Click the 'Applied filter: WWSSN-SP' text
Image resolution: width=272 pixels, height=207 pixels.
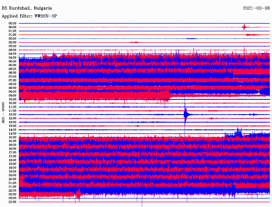point(29,16)
